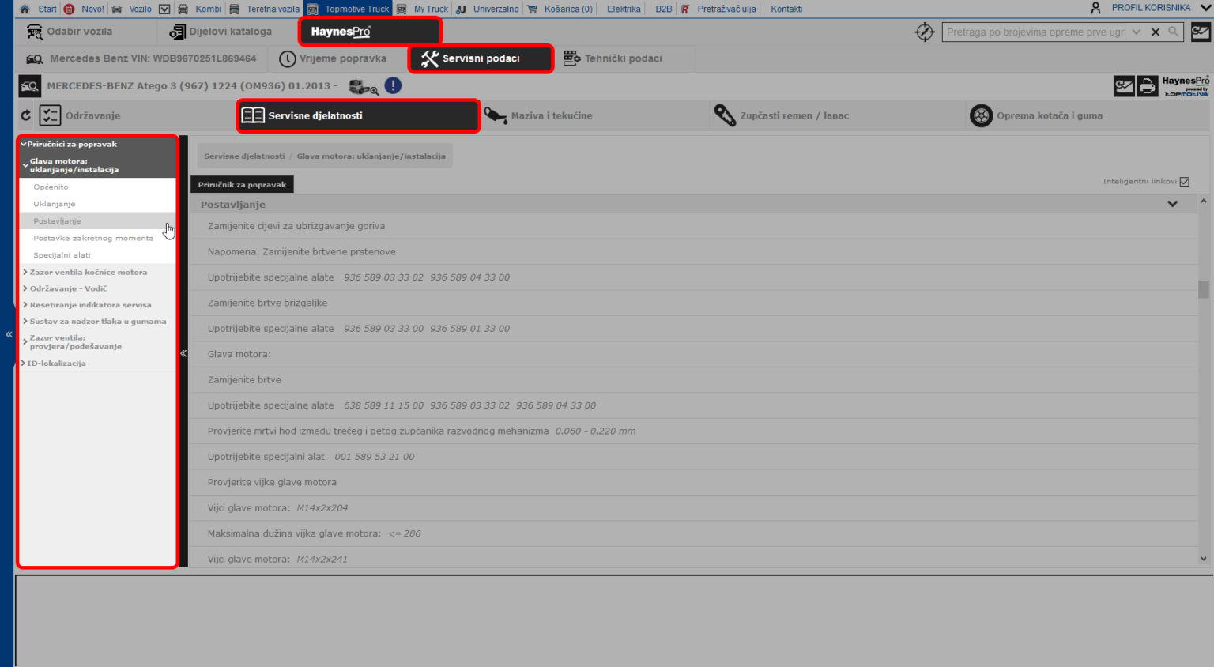1214x667 pixels.
Task: Click the Vrijeme popravka clock icon
Action: coord(288,59)
